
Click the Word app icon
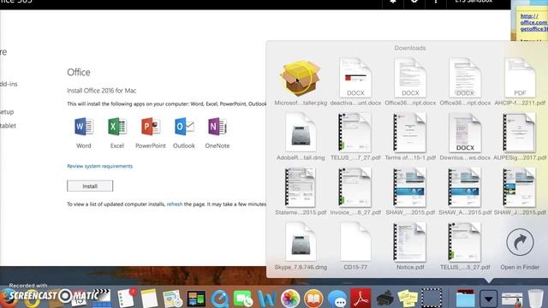[x=84, y=127]
